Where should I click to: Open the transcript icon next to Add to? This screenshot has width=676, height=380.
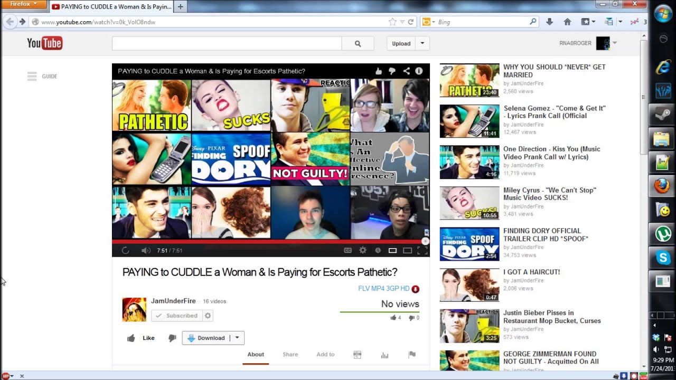[357, 355]
